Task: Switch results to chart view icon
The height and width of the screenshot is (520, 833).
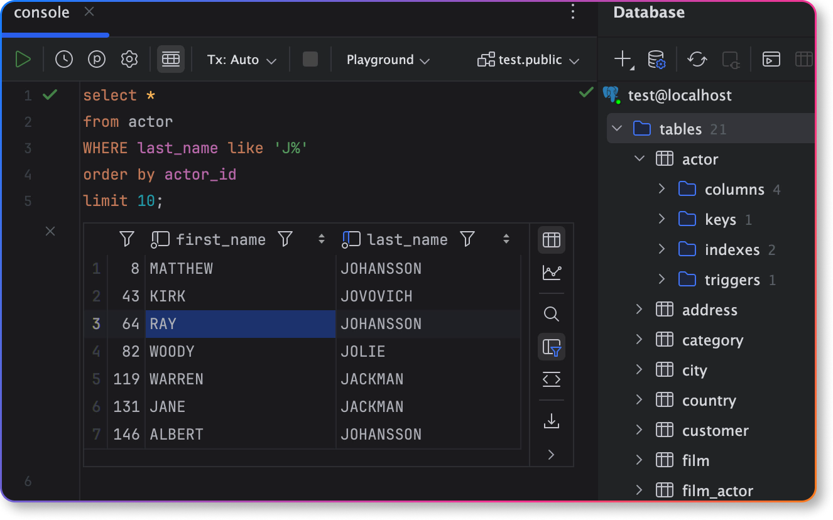Action: coord(552,273)
